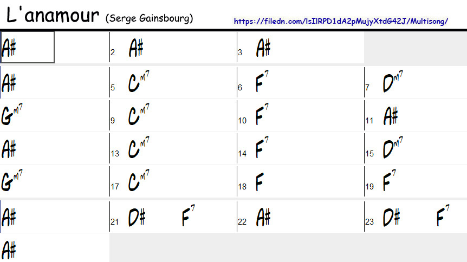This screenshot has height=262, width=467.
Task: Click the L'anamour song title
Action: [53, 16]
